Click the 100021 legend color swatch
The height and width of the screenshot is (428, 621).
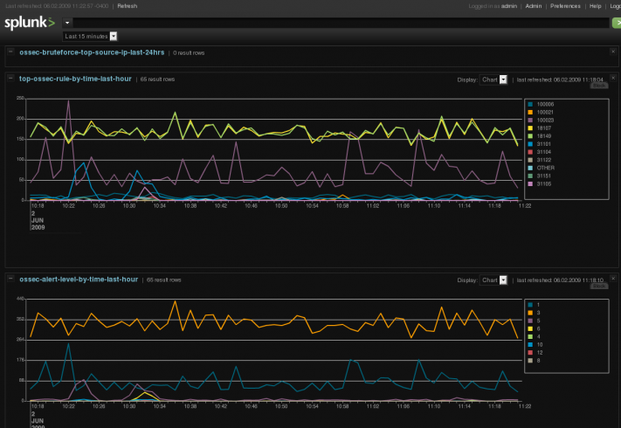530,112
